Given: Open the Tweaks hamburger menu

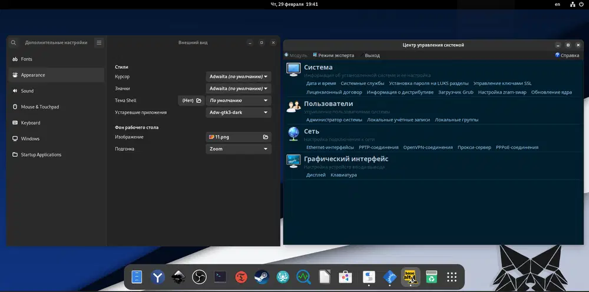Looking at the screenshot, I should [99, 42].
